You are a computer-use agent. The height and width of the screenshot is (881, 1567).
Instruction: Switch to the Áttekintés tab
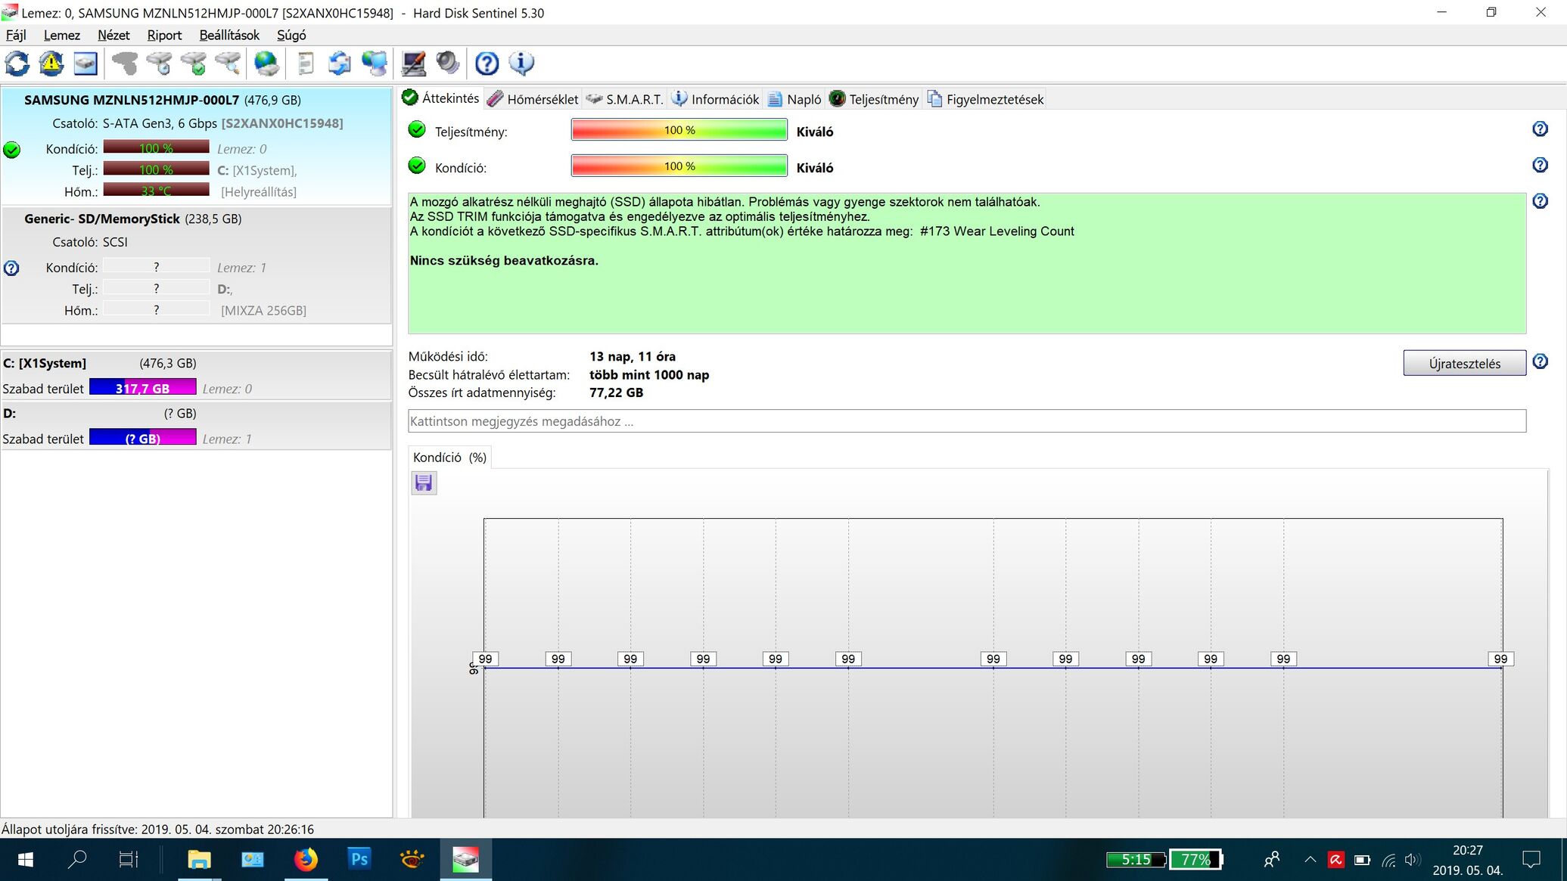[441, 98]
